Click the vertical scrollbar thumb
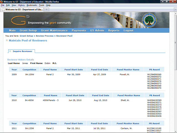This screenshot has height=133, width=177. point(175,43)
